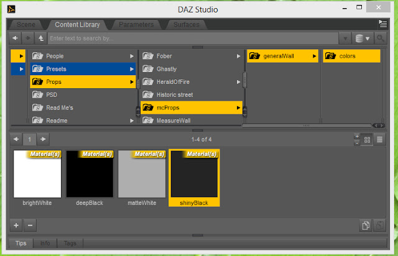398x256 pixels.
Task: Open the database filter dropdown
Action: (x=363, y=39)
